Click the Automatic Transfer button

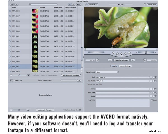tap(45, 110)
